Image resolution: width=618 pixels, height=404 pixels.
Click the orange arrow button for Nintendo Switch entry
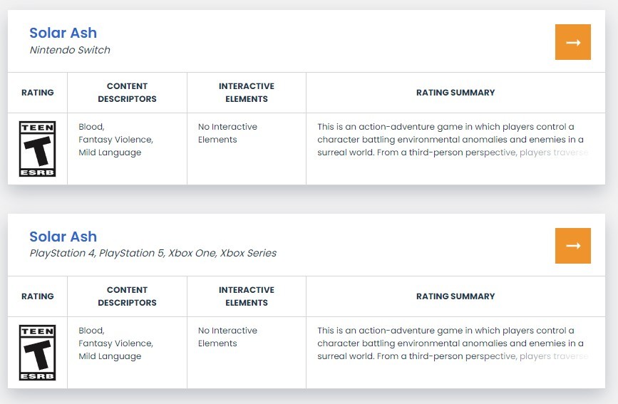pyautogui.click(x=572, y=42)
